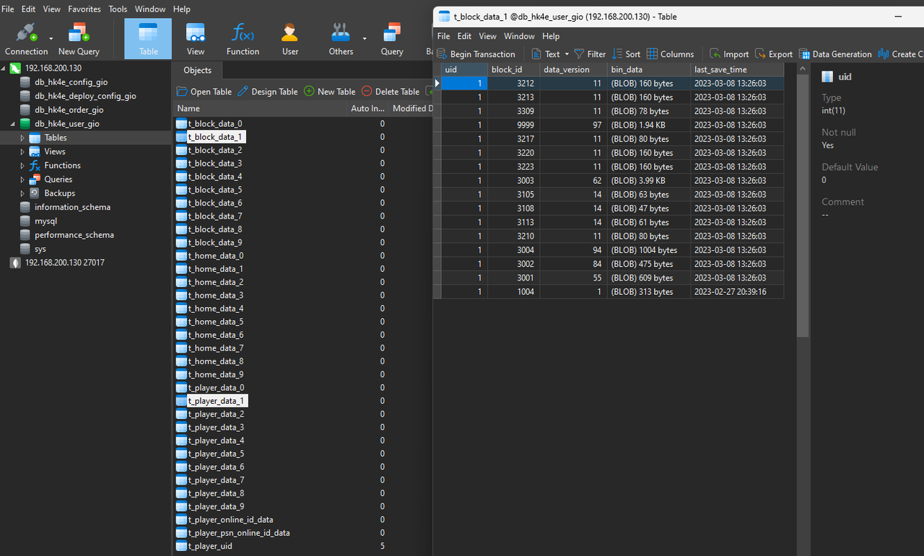Open the Favorites menu
Viewport: 924px width, 556px height.
[x=84, y=9]
